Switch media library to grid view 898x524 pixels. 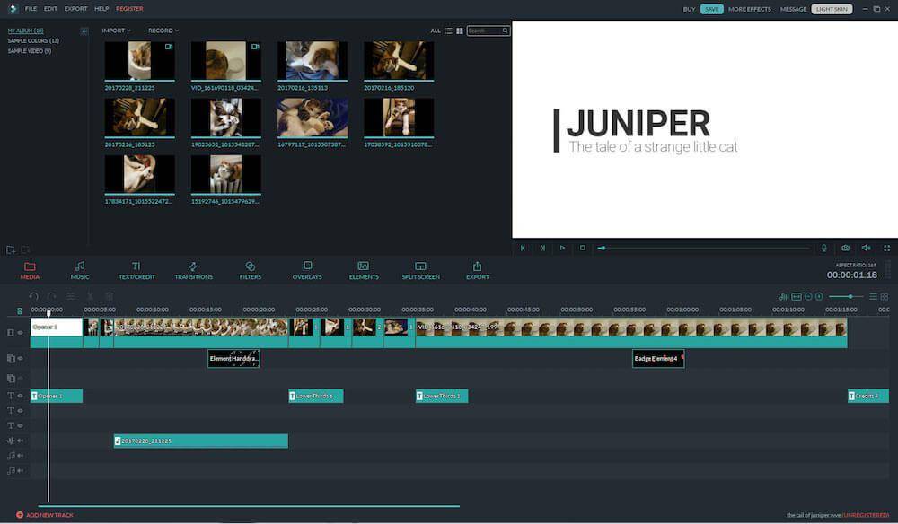(459, 31)
